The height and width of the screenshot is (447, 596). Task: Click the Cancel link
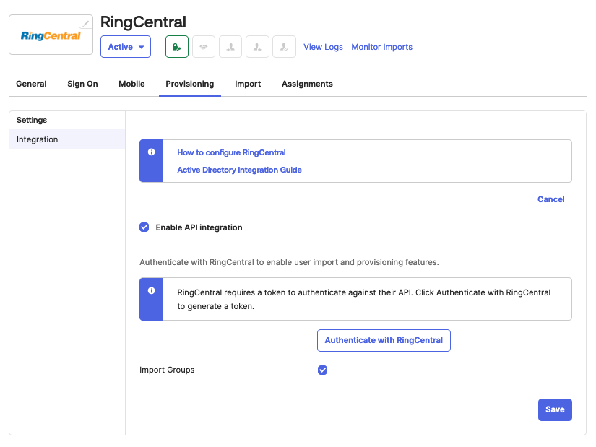[x=550, y=199]
